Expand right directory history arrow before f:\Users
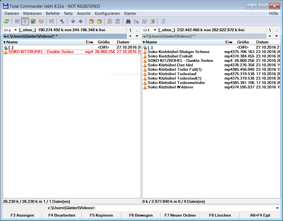 coord(144,36)
